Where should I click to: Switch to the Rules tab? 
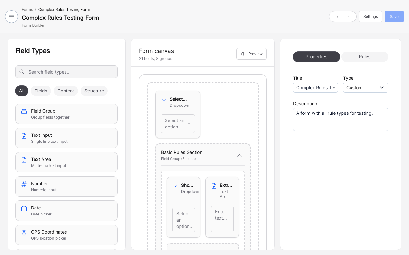pos(365,57)
